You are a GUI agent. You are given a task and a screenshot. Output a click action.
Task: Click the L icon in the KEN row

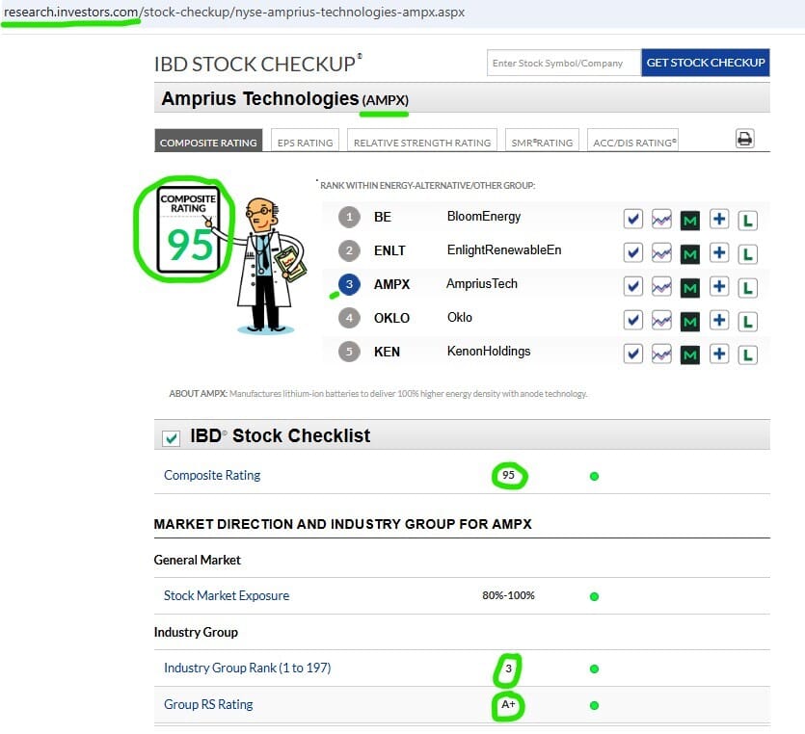[747, 354]
